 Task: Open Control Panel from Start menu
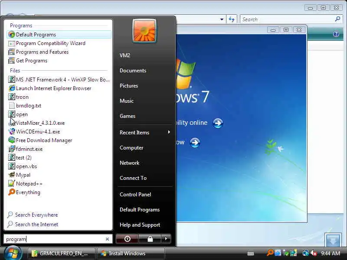pyautogui.click(x=135, y=195)
